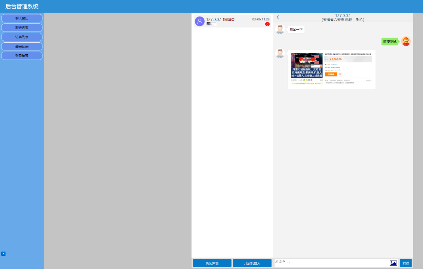Screen dimensions: 423x269
Task: Click the red unread count badge
Action: click(x=267, y=24)
